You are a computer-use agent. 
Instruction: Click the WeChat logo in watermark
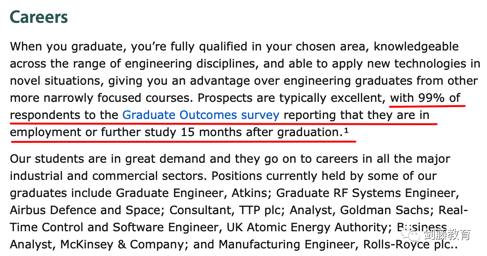pos(410,234)
